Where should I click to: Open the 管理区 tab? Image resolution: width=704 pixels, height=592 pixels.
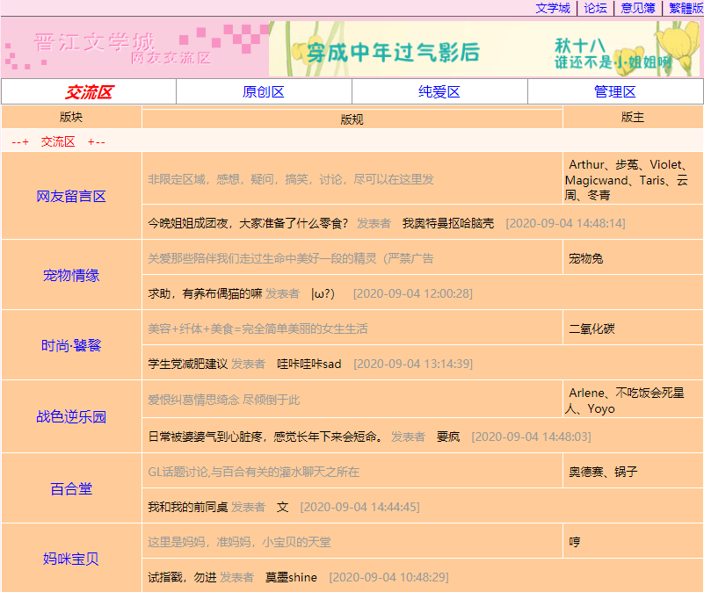coord(615,92)
